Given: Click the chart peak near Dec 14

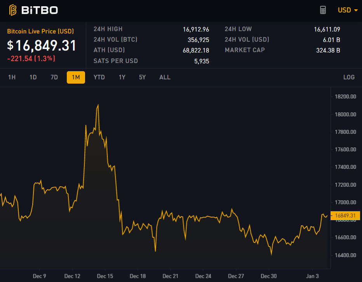Looking at the screenshot, I should [98, 105].
